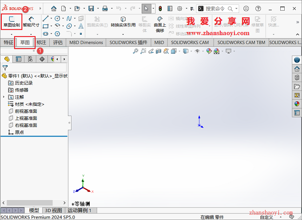This screenshot has width=302, height=220.
Task: Open the Options gear dropdown arrow
Action: pyautogui.click(x=186, y=8)
